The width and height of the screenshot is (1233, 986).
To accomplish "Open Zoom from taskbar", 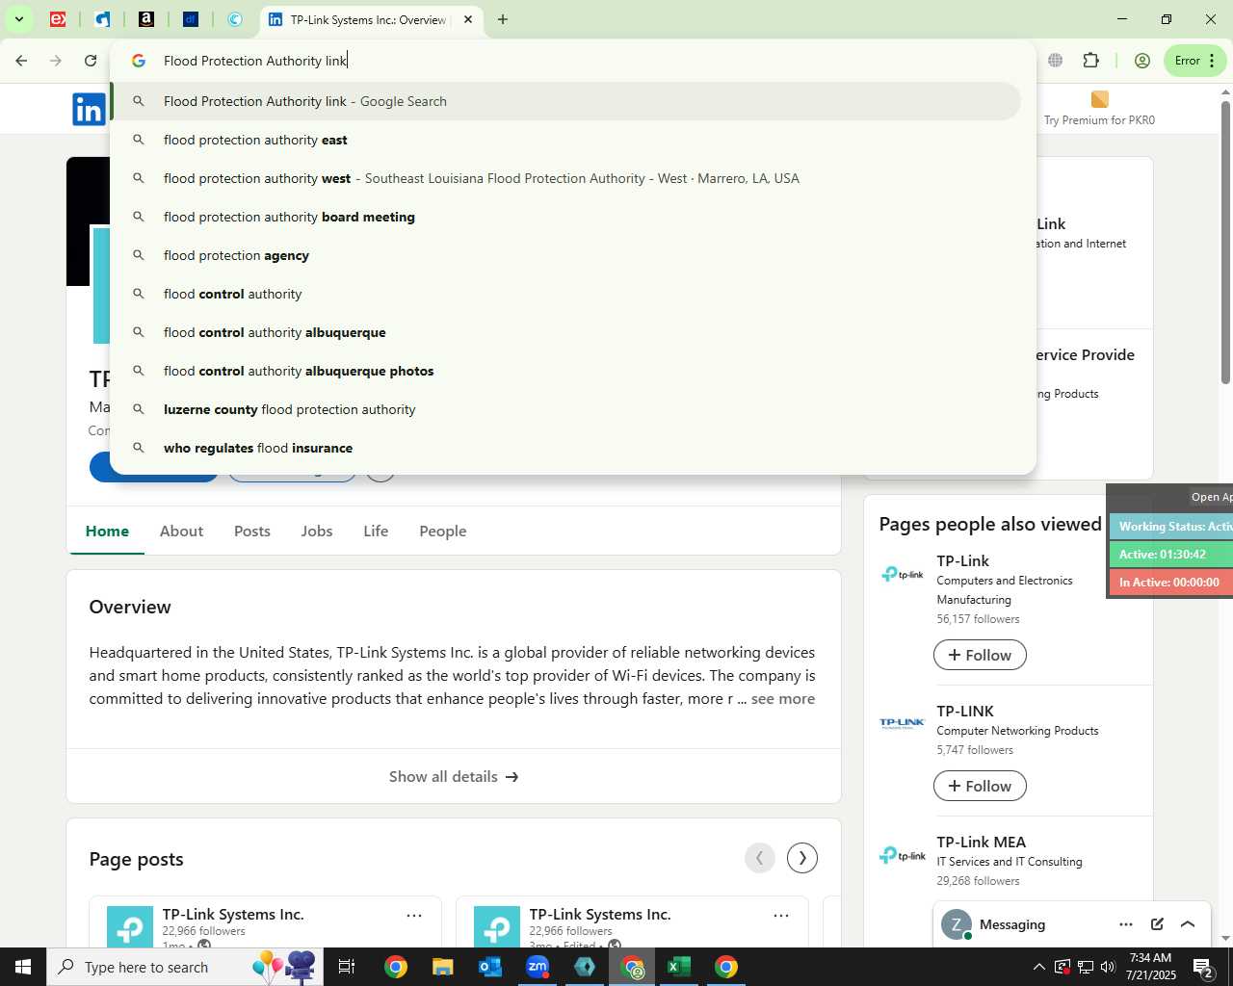I will 538,967.
